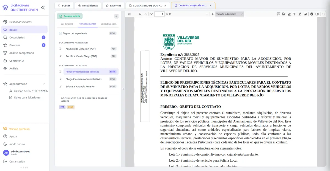Download the PDF document
Viewport: 330px width, 171px height.
(317, 14)
